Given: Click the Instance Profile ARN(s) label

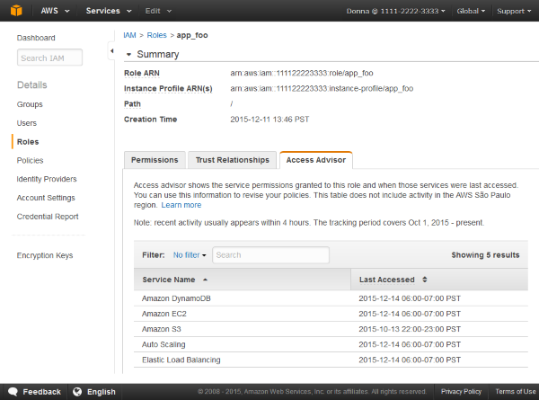Looking at the screenshot, I should tap(168, 88).
